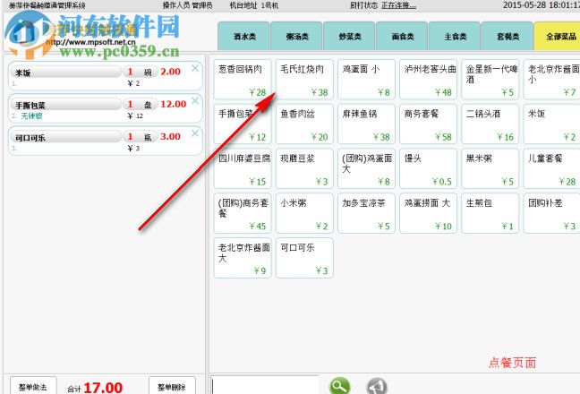
Task: Select the 可口可乐 name bar in order list
Action: click(x=66, y=137)
